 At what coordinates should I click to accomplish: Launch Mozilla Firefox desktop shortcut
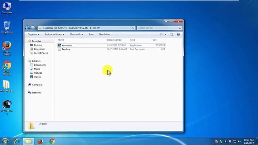click(7, 48)
